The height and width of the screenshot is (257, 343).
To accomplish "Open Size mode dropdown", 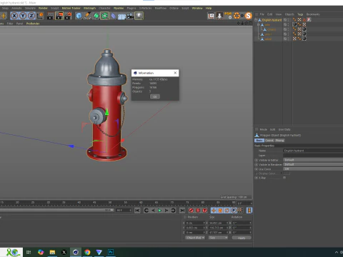I will (219, 238).
